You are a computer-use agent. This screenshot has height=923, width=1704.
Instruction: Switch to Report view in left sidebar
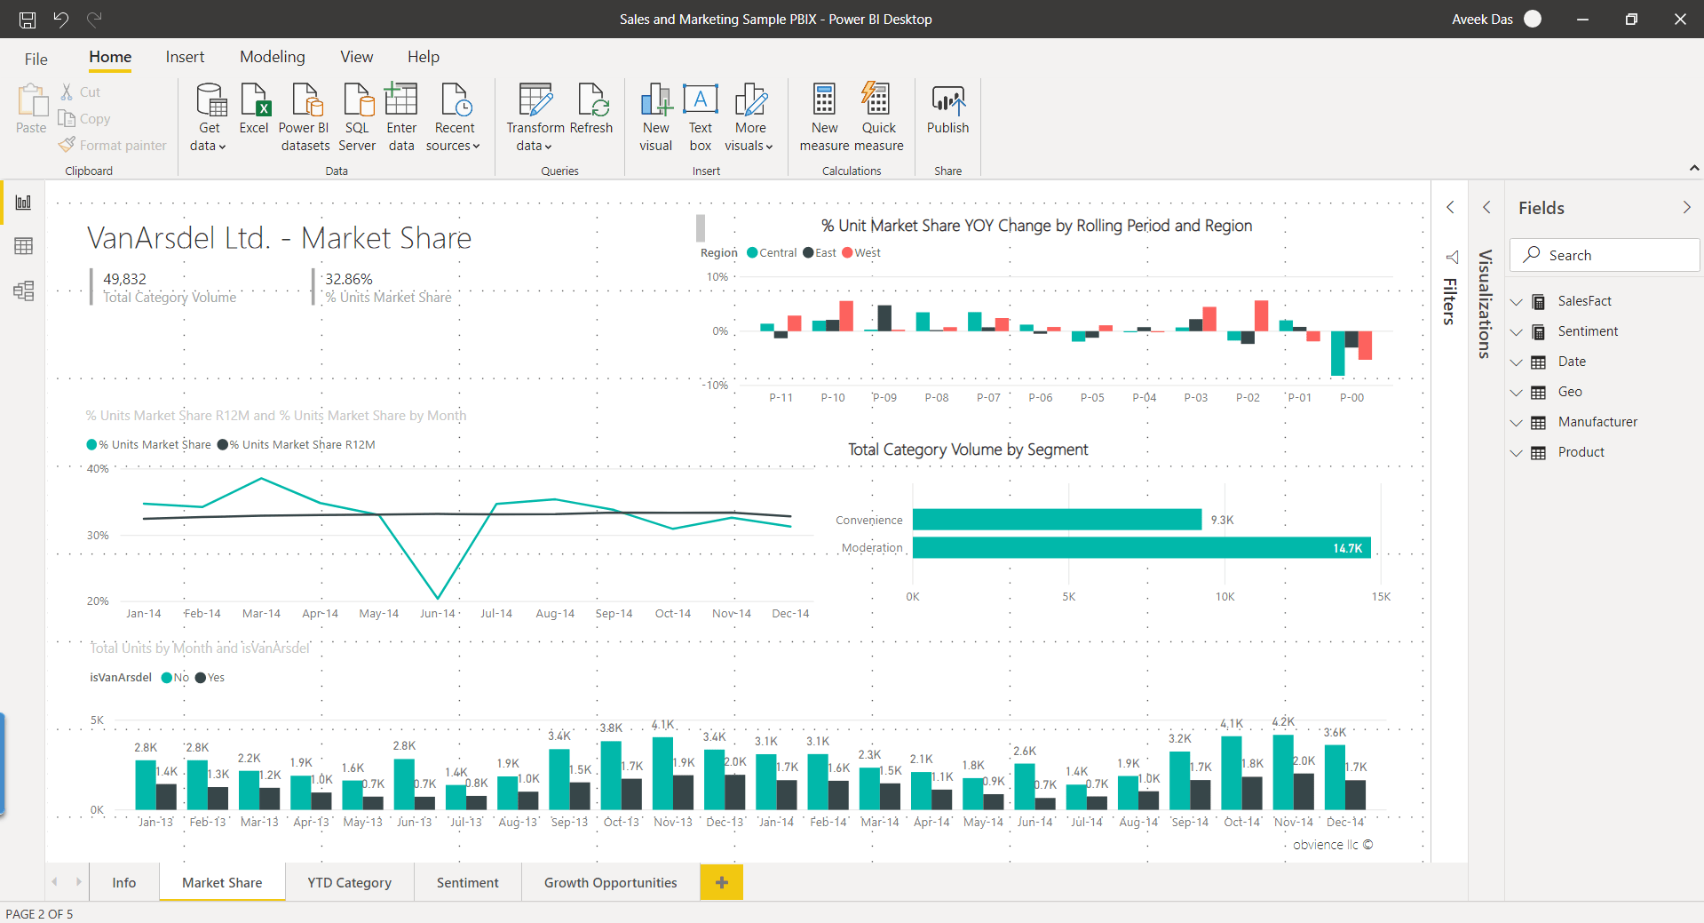point(23,203)
